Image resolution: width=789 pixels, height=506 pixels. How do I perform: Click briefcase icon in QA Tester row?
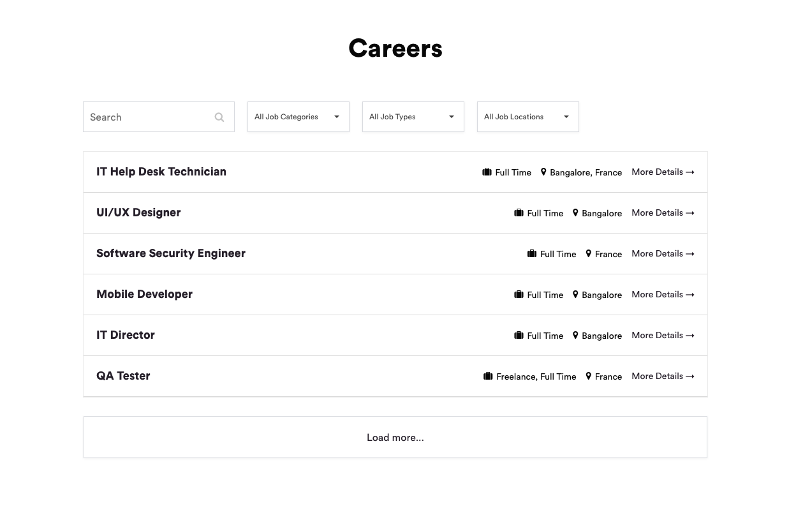coord(488,376)
